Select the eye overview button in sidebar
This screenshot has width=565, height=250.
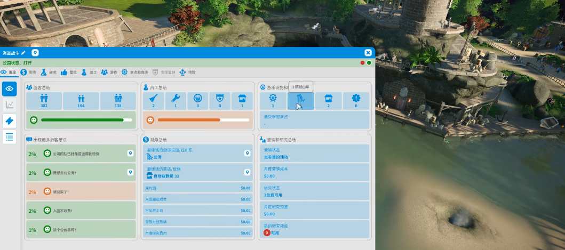[10, 88]
